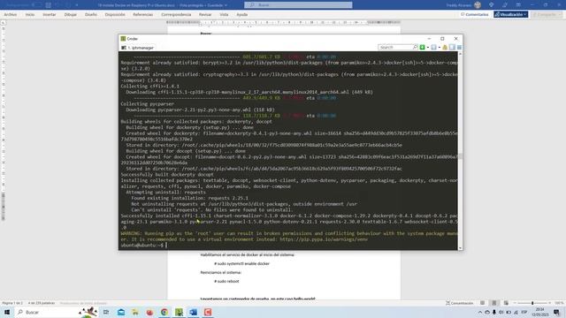This screenshot has width=566, height=318.
Task: Switch to the Revisar tab
Action: (205, 14)
